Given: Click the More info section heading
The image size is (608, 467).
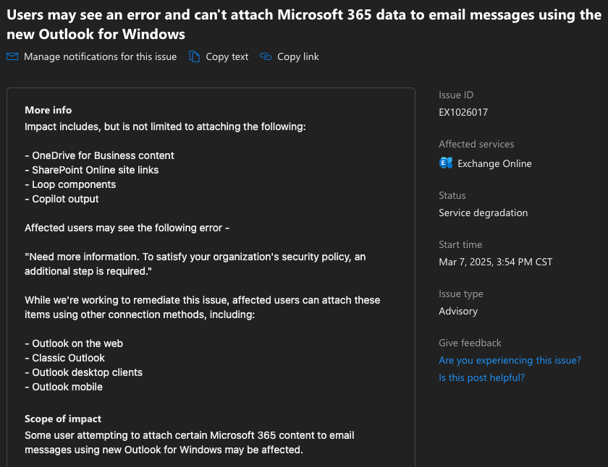Looking at the screenshot, I should coord(48,110).
